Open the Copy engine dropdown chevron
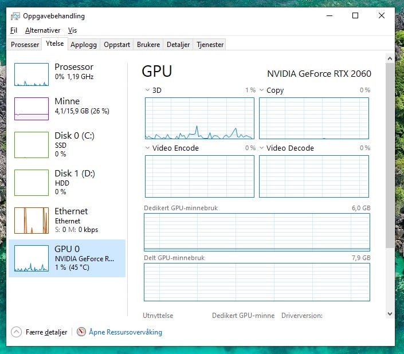This screenshot has width=404, height=354. pyautogui.click(x=261, y=90)
